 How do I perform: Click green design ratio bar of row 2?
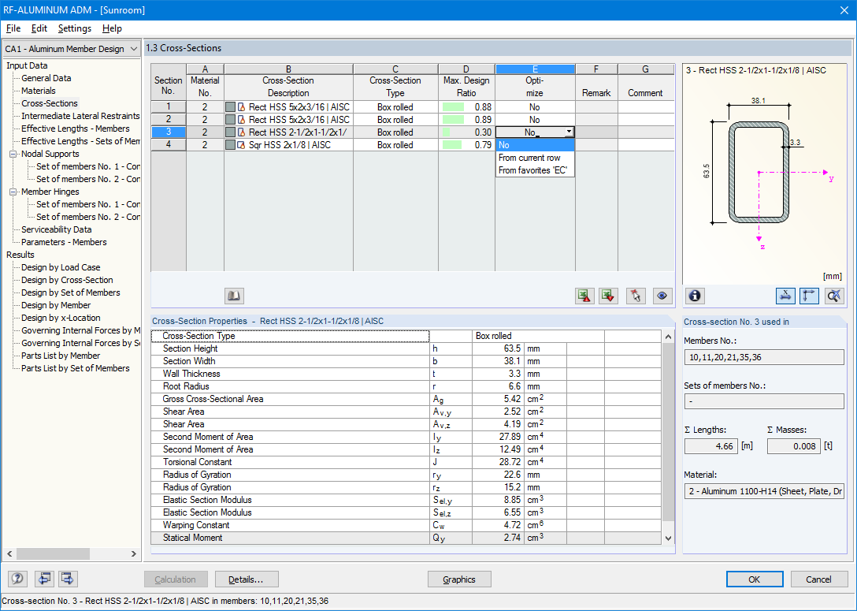pos(453,120)
